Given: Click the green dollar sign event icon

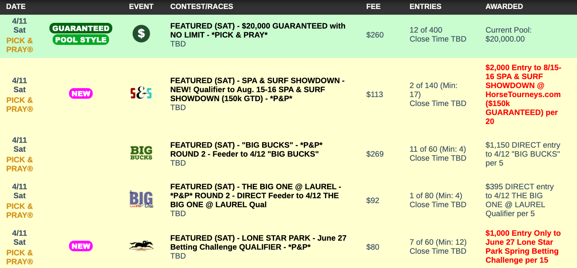Looking at the screenshot, I should click(141, 33).
